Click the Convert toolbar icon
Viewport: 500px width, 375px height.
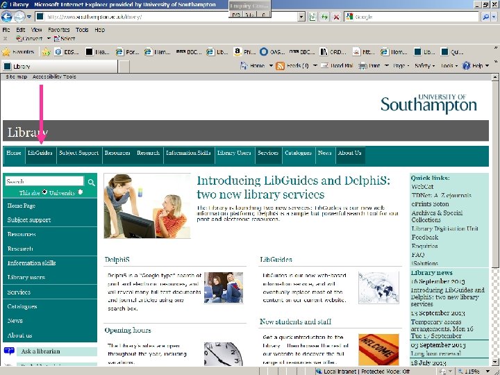[x=29, y=39]
